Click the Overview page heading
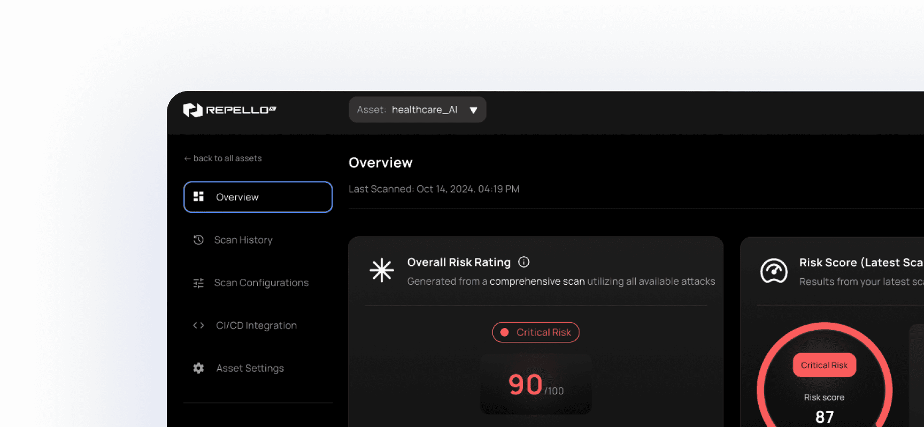 click(x=381, y=163)
